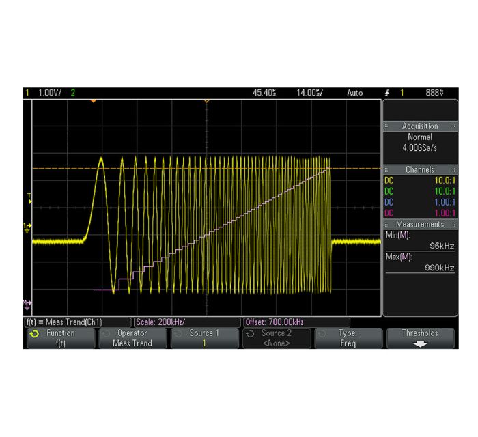Click the solid orange trigger time marker
Image resolution: width=478 pixels, height=437 pixels.
click(94, 101)
